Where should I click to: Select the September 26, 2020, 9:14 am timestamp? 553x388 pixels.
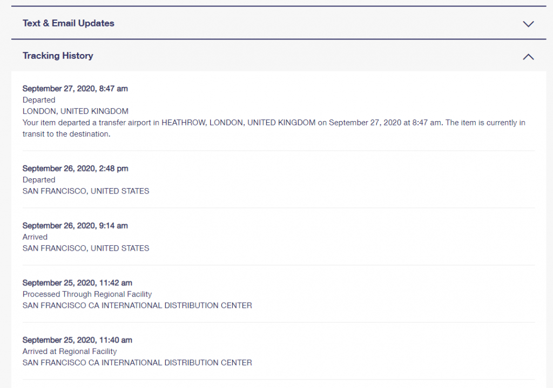click(75, 225)
